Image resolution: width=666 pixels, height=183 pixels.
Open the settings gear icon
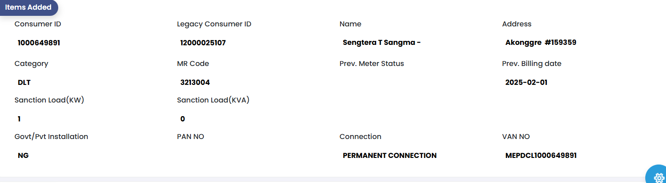pos(659,177)
